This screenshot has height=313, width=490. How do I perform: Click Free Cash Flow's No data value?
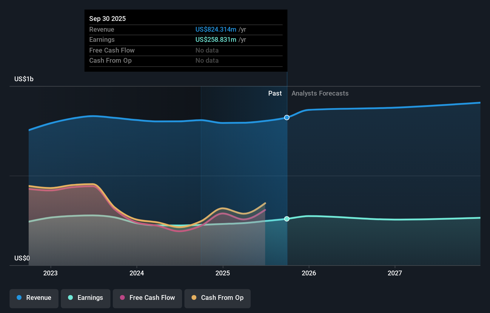(x=207, y=50)
